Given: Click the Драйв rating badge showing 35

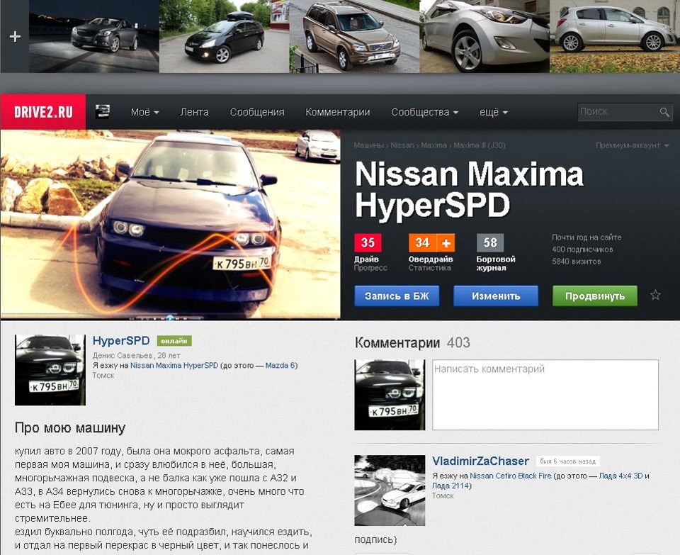Looking at the screenshot, I should pyautogui.click(x=370, y=242).
